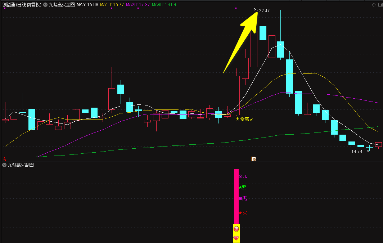Click the last red candlestick at chart's right end
Image resolution: width=383 pixels, height=243 pixels.
[x=378, y=145]
